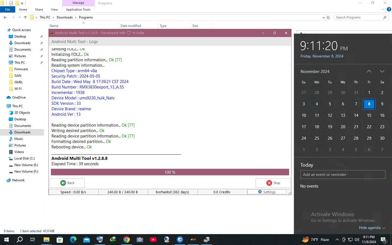Open the address bar history dropdown
This screenshot has height=245, width=392.
pyautogui.click(x=323, y=17)
